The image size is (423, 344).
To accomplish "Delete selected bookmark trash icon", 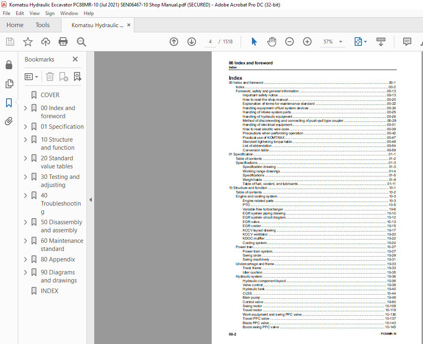I will click(x=50, y=76).
